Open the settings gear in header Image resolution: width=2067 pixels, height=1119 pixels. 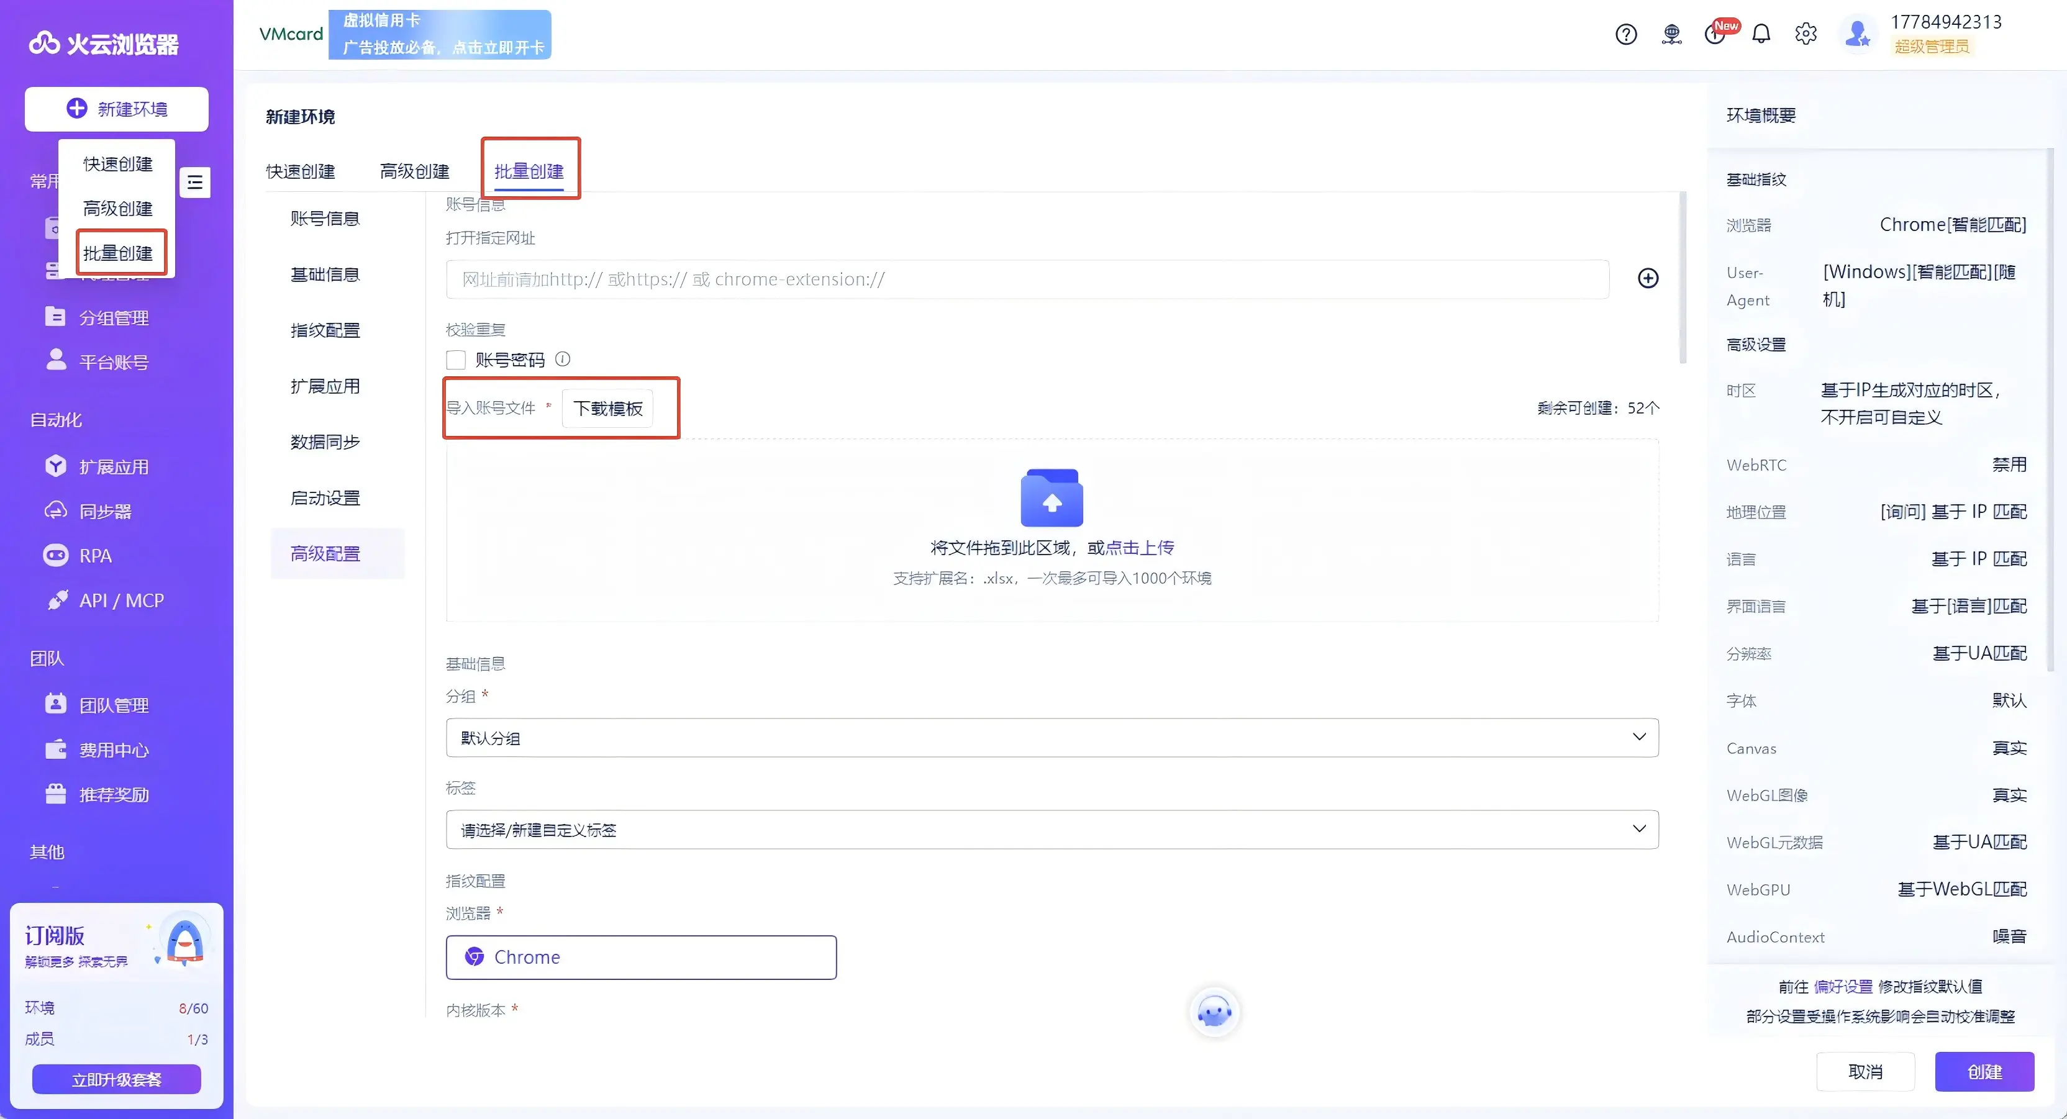1806,35
